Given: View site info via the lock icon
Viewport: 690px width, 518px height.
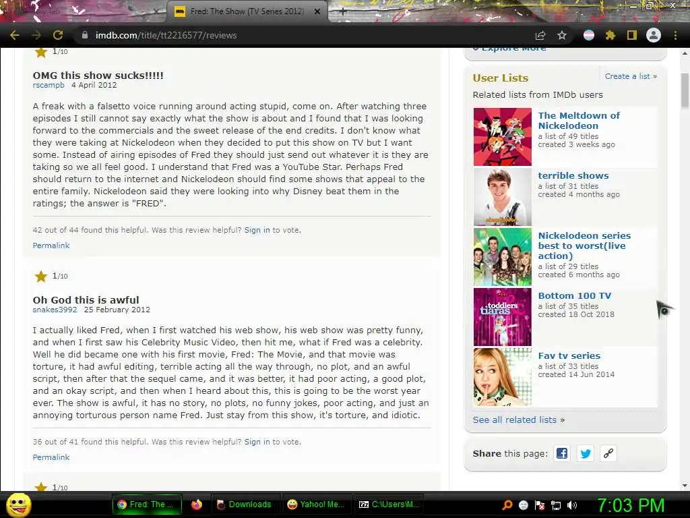Looking at the screenshot, I should pos(85,35).
